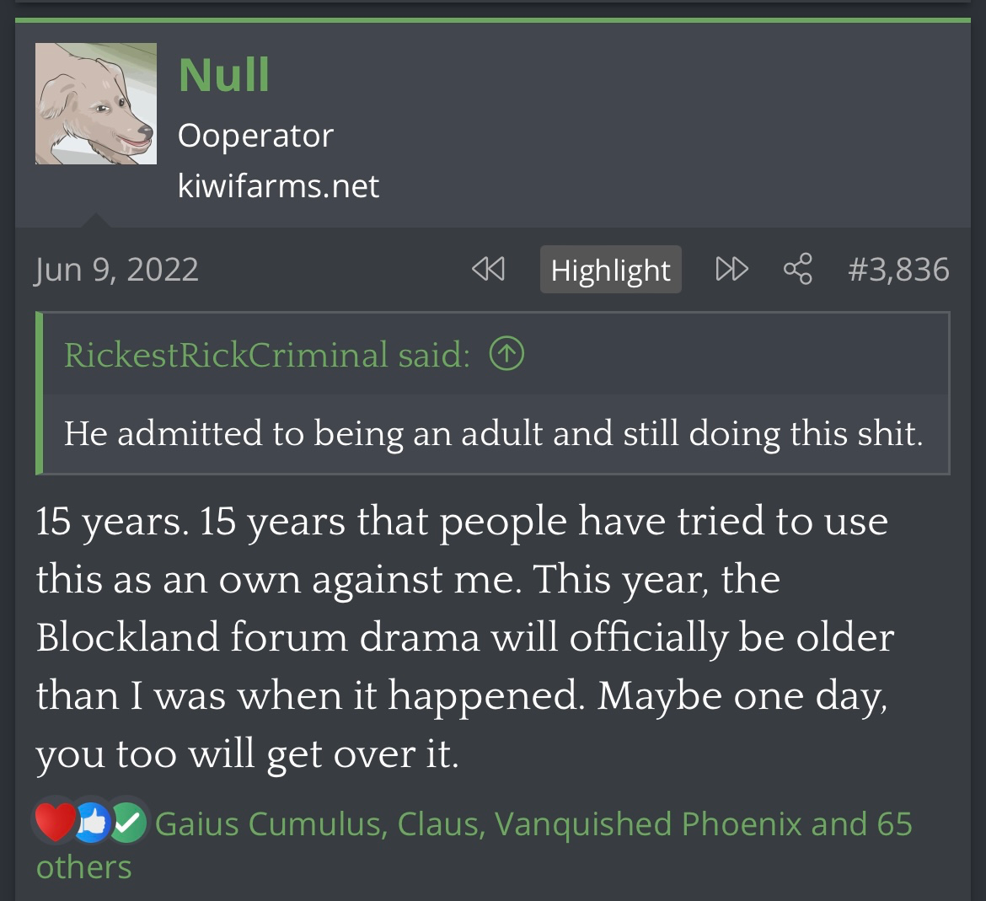
Task: Go to quoted post via up-arrow icon
Action: [507, 354]
